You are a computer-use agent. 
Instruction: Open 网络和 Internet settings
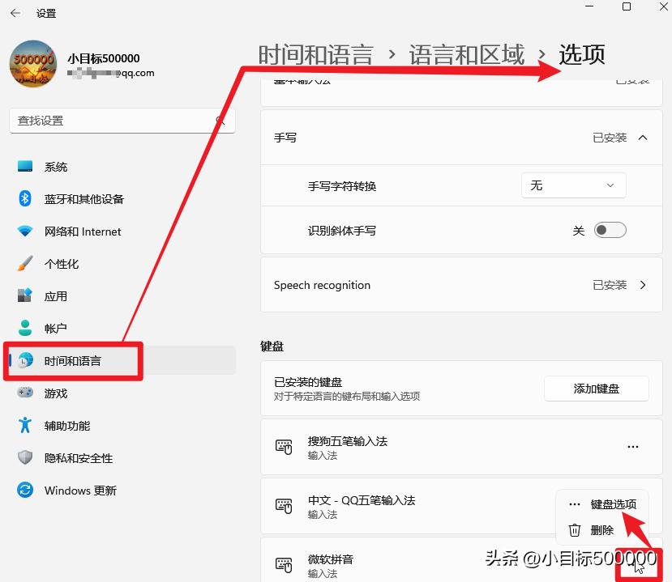coord(83,231)
